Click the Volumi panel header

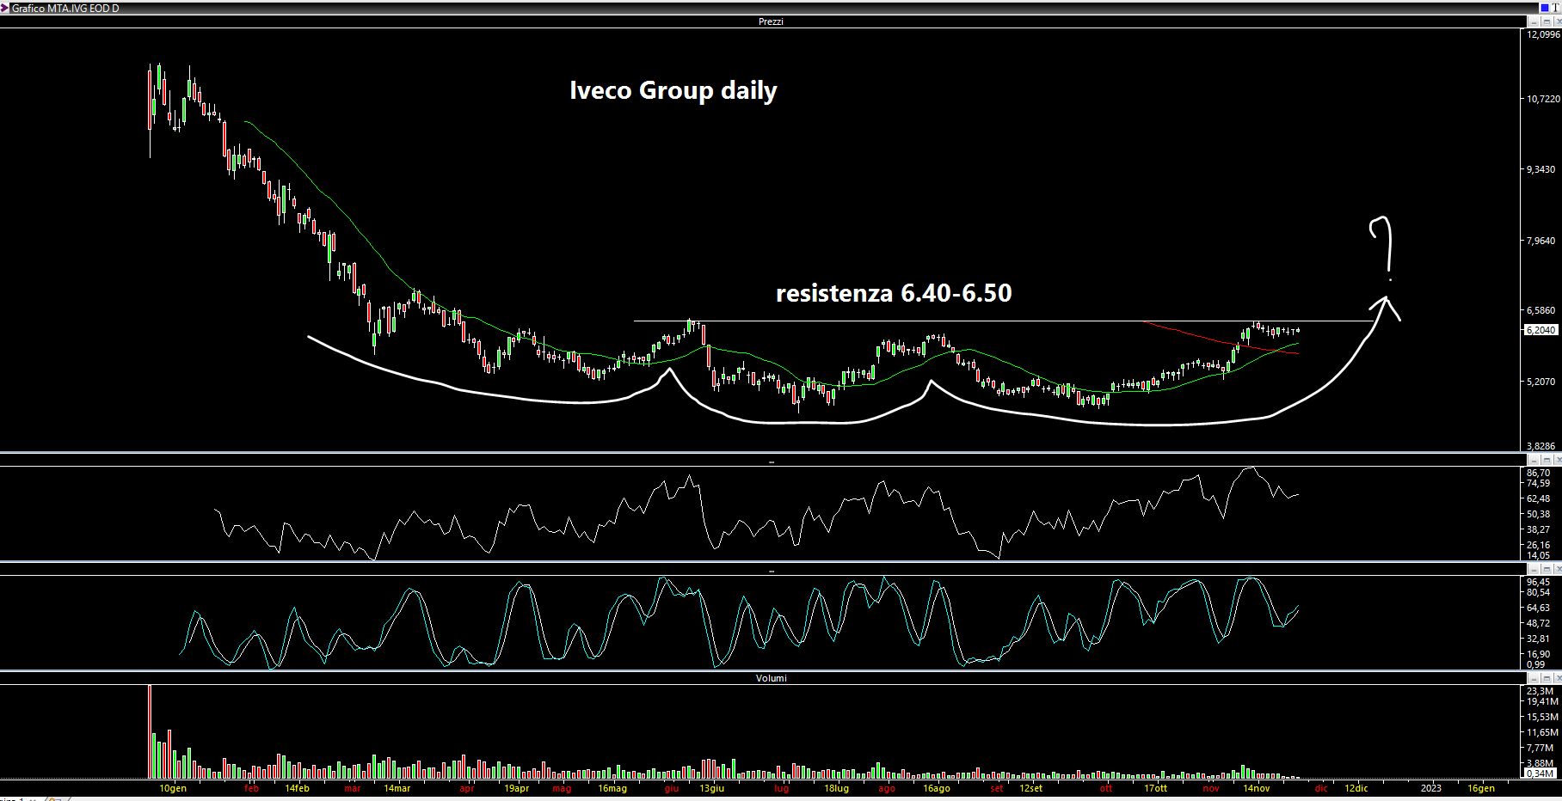[771, 678]
